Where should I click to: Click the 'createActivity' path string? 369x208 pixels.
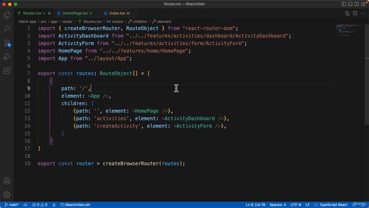[118, 126]
